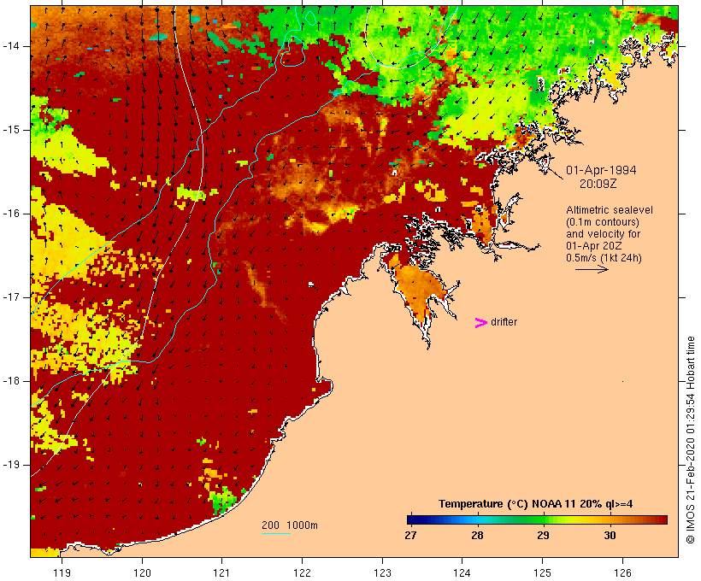This screenshot has height=581, width=701.
Task: Click the 'and velocity for' caption line
Action: 603,234
